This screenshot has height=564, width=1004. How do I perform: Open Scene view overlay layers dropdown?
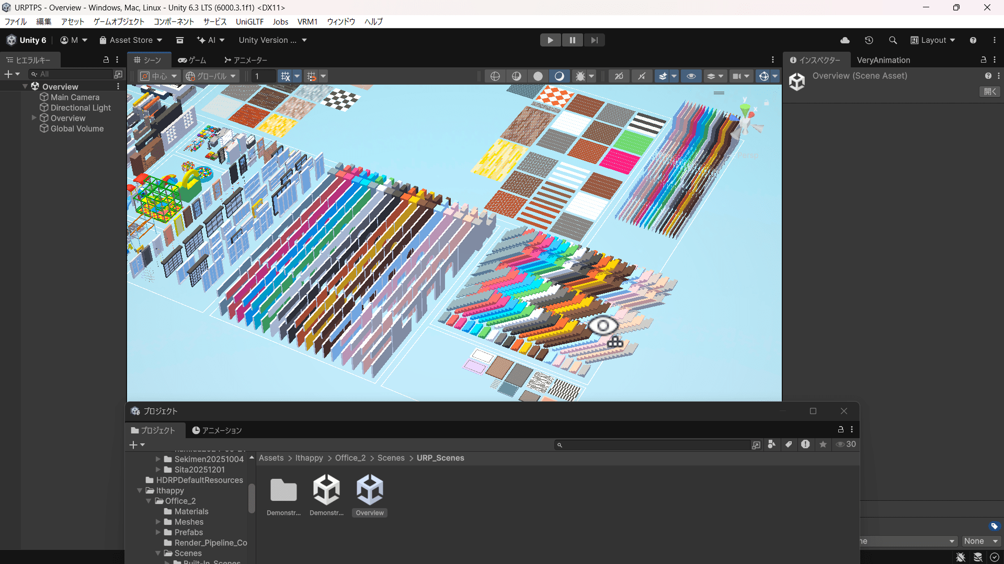715,76
